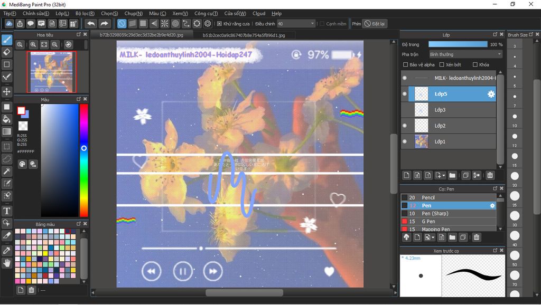Turn snap off with the blue toolbar icon
The image size is (541, 305).
click(x=122, y=23)
